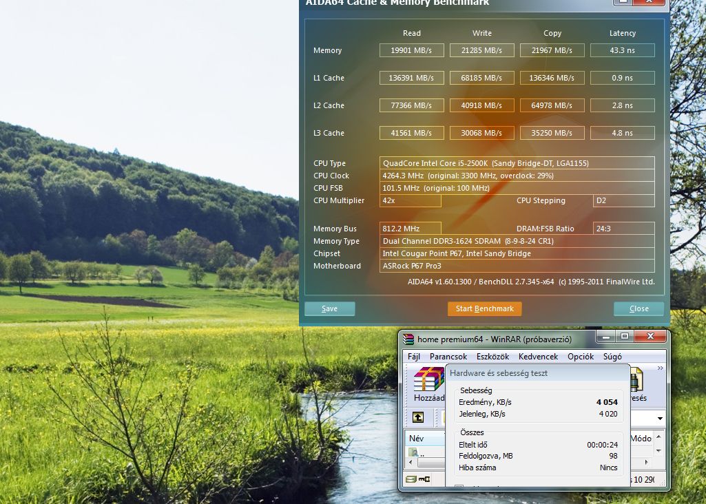Open the Opciók menu
Screen dimensions: 706x504
coord(581,357)
